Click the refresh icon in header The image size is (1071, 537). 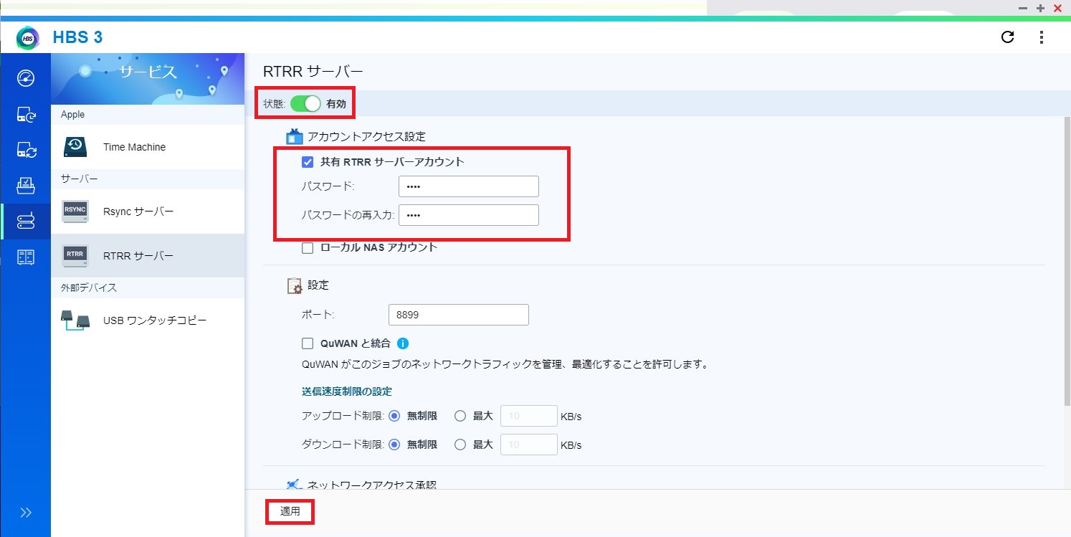(1007, 37)
